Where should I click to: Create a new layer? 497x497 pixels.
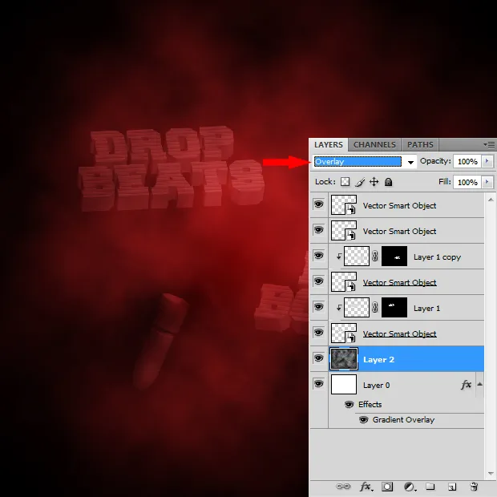coord(452,487)
